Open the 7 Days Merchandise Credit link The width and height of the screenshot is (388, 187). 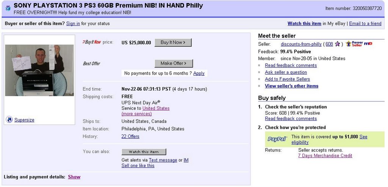point(325,156)
